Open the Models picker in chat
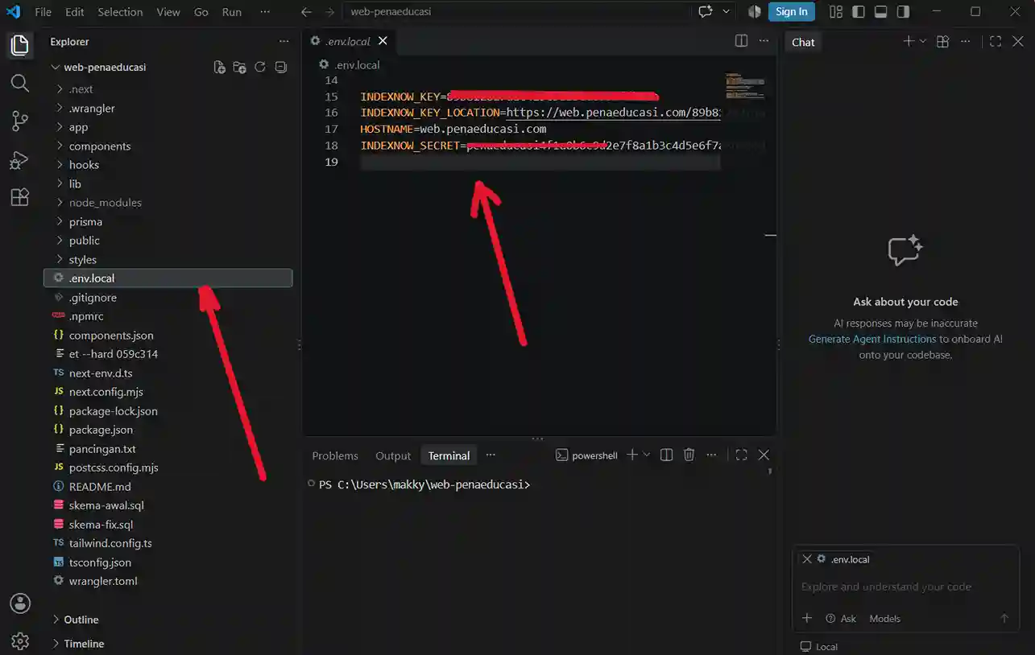This screenshot has height=655, width=1035. pos(885,619)
